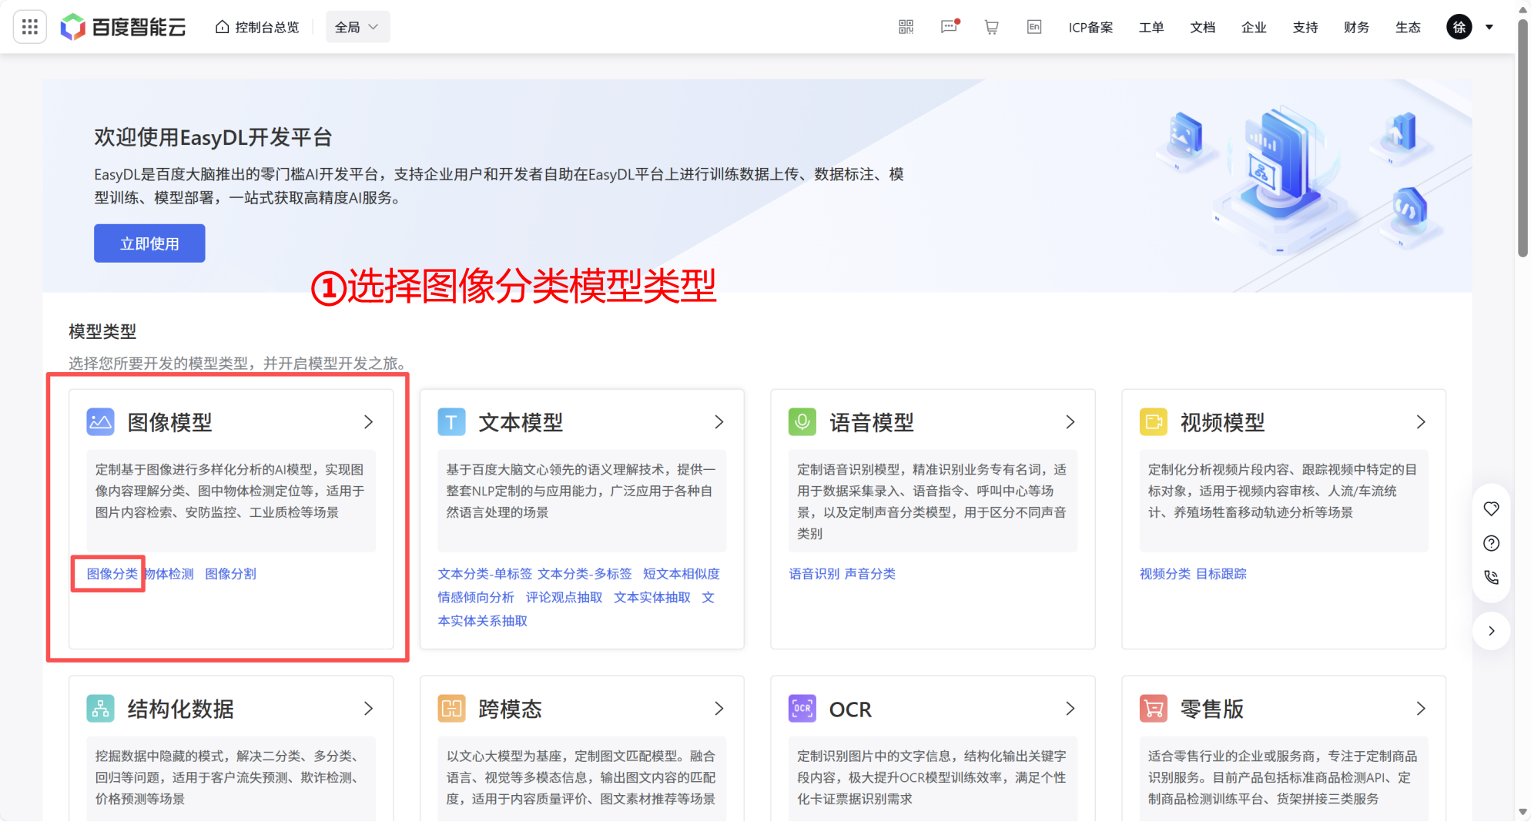1531x822 pixels.
Task: Open the 支持 menu item
Action: point(1305,28)
